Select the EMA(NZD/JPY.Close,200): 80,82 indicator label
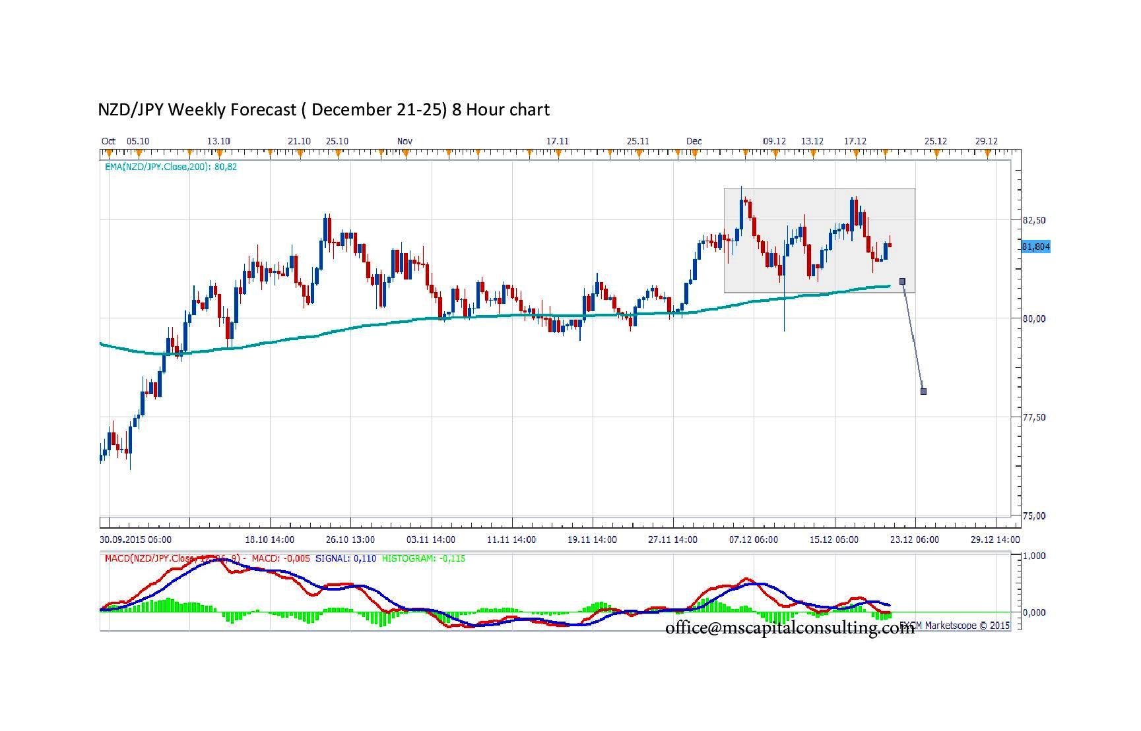The width and height of the screenshot is (1141, 731). coord(171,167)
